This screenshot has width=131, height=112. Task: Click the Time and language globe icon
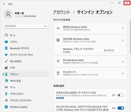[x=6, y=81]
